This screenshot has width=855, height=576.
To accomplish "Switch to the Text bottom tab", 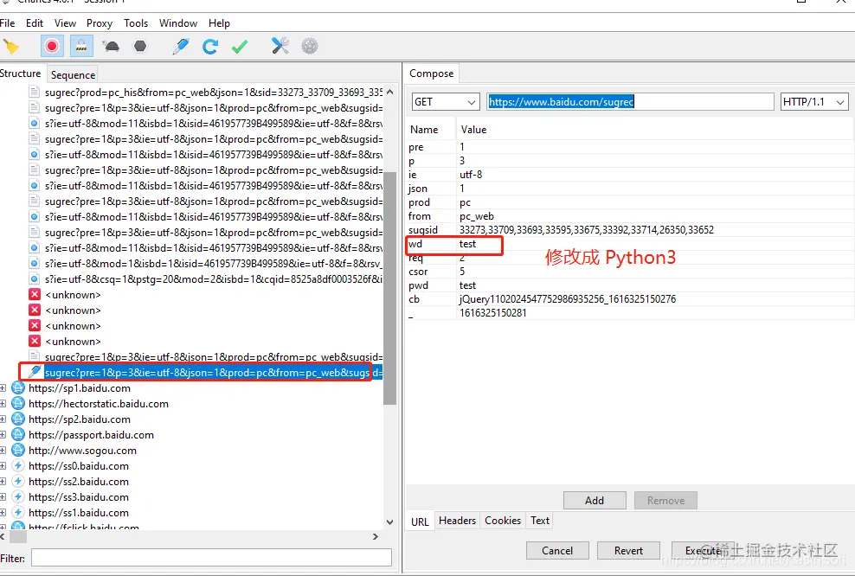I will tap(540, 521).
